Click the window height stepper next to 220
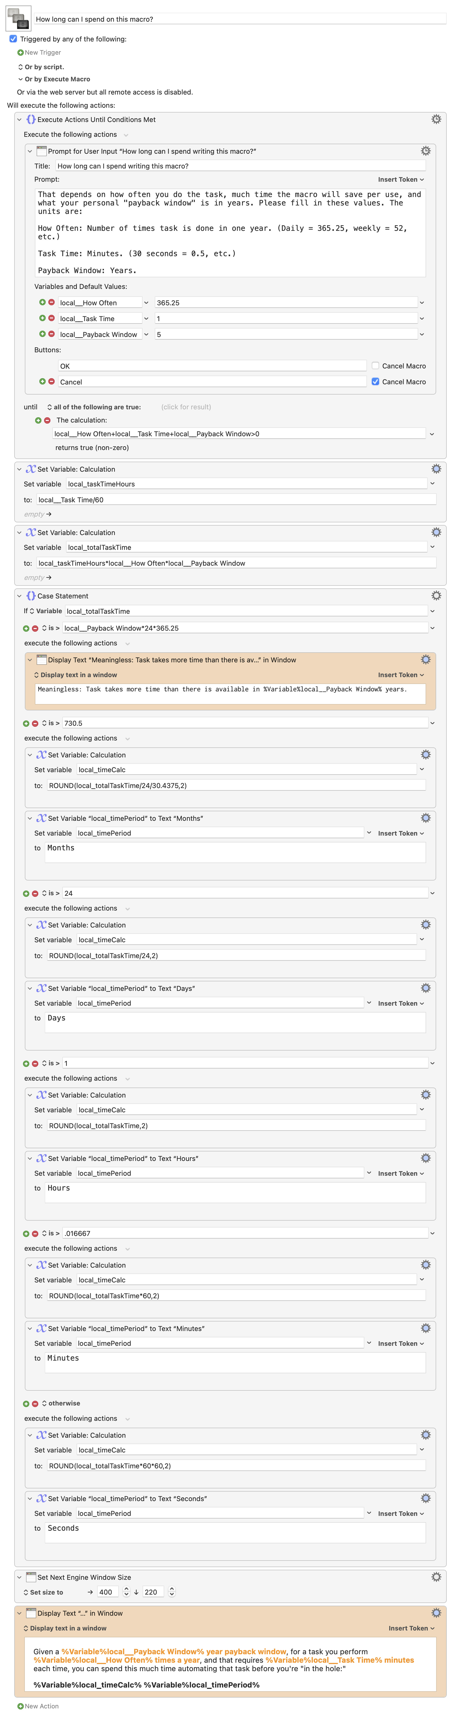 tap(172, 1592)
